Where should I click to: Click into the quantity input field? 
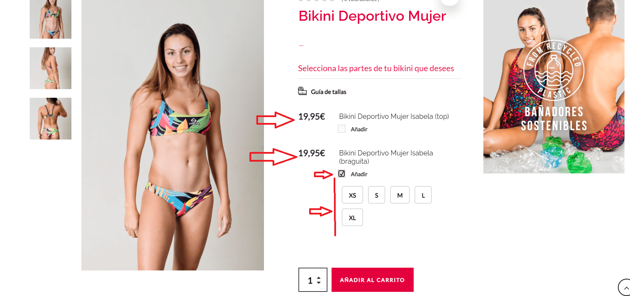pyautogui.click(x=310, y=280)
